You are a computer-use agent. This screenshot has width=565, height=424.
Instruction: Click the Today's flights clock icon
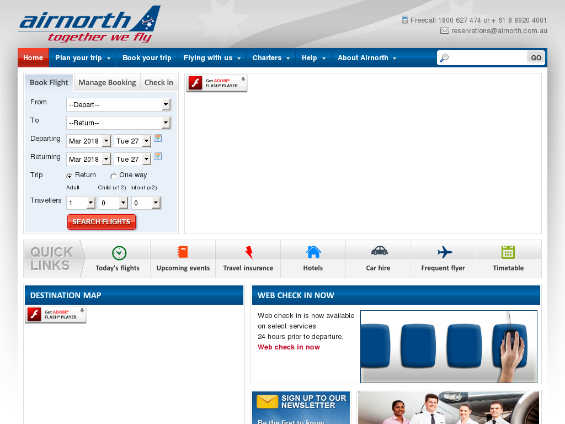tap(119, 253)
